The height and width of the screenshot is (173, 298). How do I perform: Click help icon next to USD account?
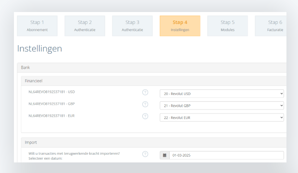click(145, 92)
